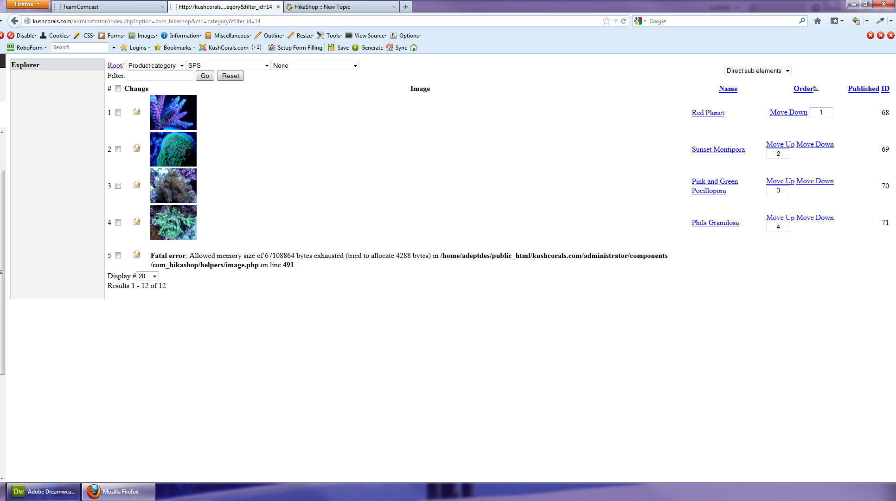
Task: Open the Product category dropdown
Action: [155, 65]
